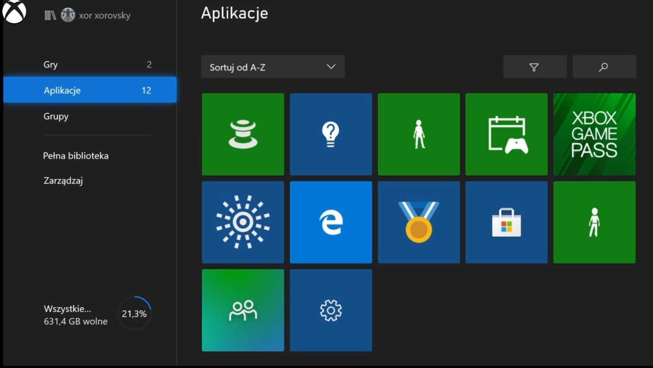Launch the Microsoft Store shopping bag tile
653x368 pixels.
(507, 222)
